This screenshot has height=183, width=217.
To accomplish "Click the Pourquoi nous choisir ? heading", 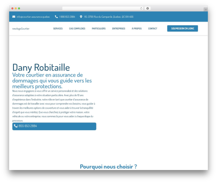I will click(108, 167).
